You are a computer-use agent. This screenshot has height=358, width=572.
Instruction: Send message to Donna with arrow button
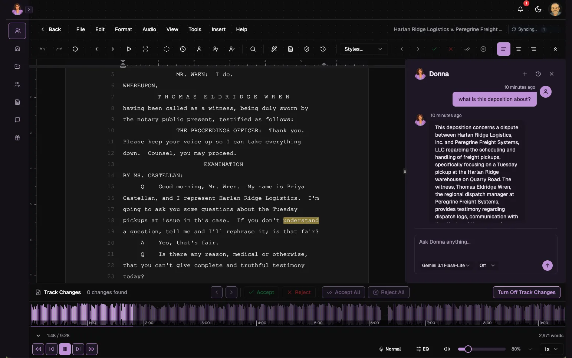pyautogui.click(x=548, y=266)
